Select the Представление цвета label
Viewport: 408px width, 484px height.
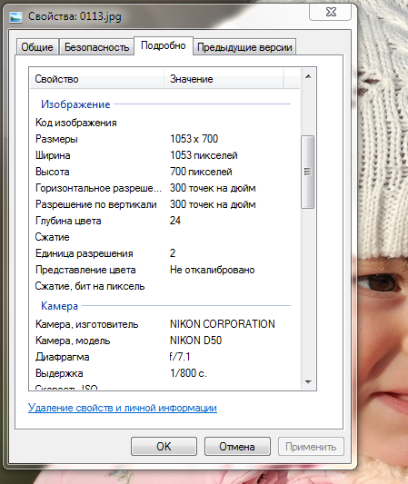[85, 270]
